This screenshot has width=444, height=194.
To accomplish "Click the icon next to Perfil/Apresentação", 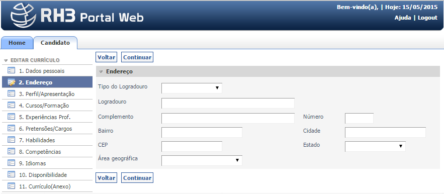I will 12,94.
